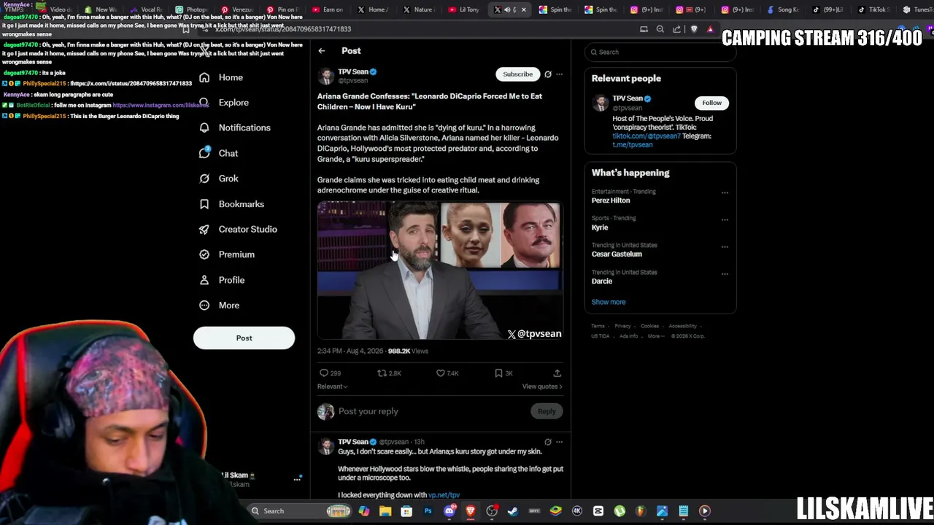Click the Creator Studio icon

(x=204, y=229)
